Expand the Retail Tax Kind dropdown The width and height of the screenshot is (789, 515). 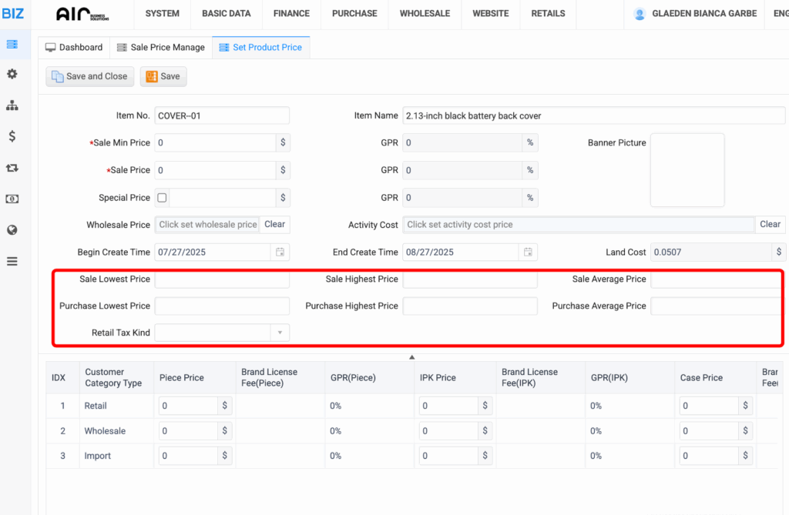(279, 333)
